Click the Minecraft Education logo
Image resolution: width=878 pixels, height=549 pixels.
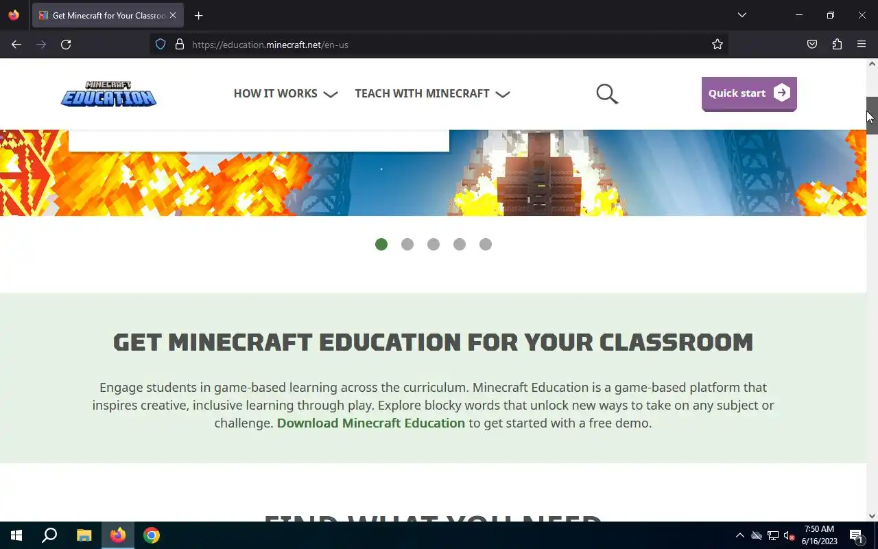108,94
